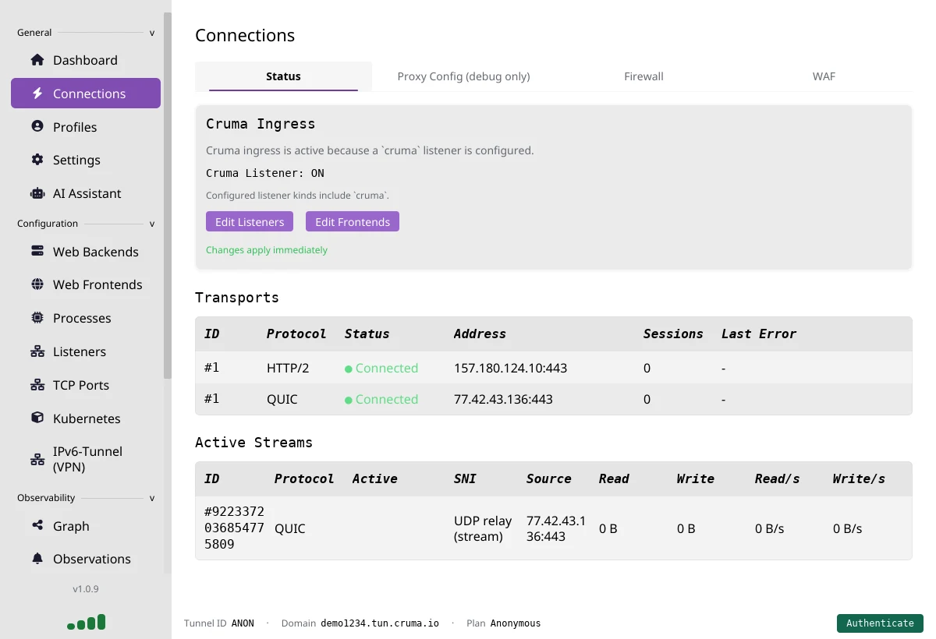Click the green signal strength bars

click(86, 622)
